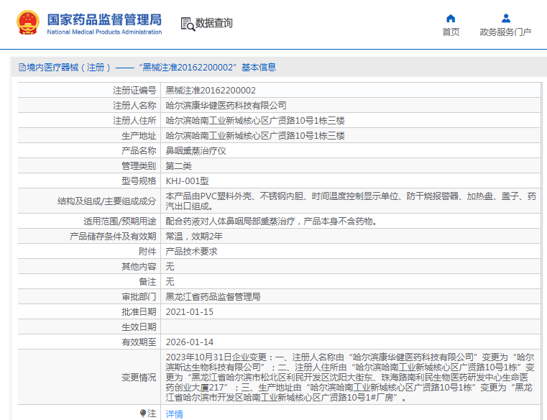Select approval date 2021-01-15
547x420 pixels.
tap(190, 312)
